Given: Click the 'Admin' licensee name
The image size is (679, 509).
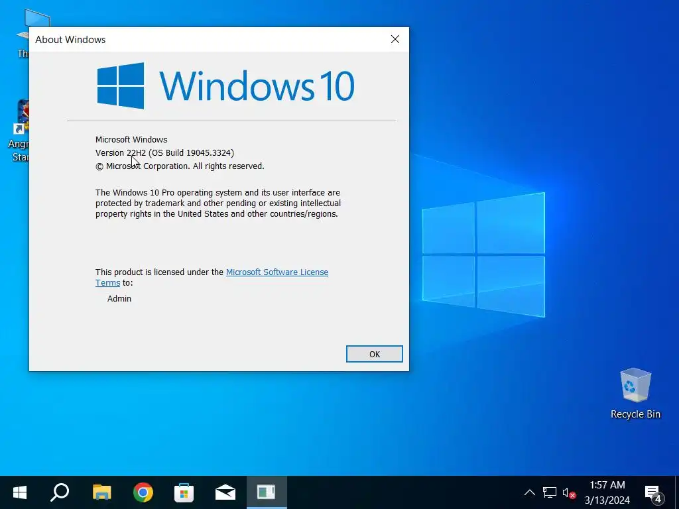Looking at the screenshot, I should [119, 299].
